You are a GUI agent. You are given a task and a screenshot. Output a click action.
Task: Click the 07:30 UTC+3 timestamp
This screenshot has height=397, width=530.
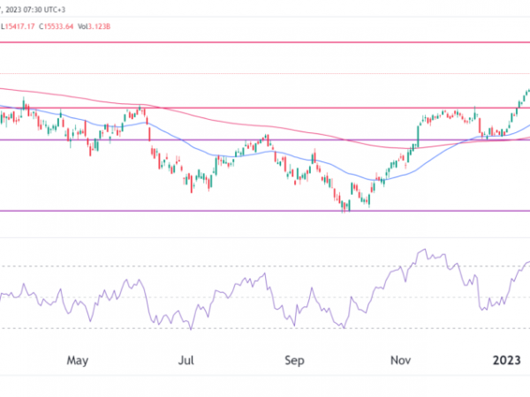(44, 10)
